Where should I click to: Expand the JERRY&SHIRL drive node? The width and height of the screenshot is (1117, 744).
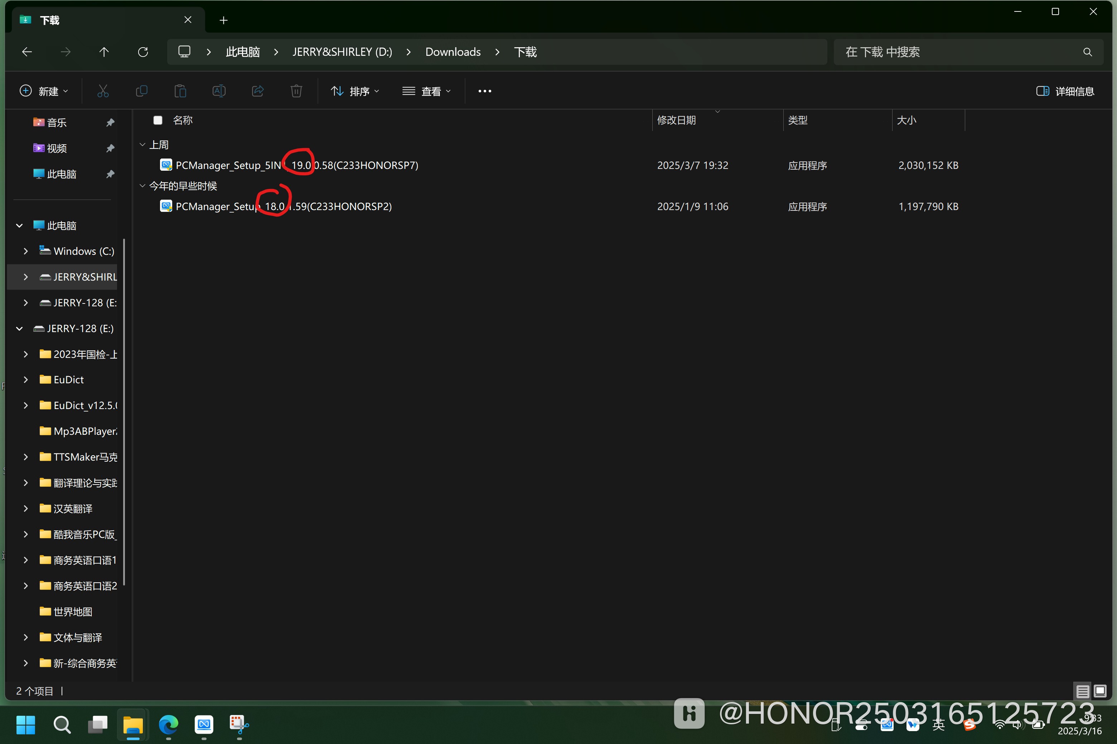[x=26, y=277]
